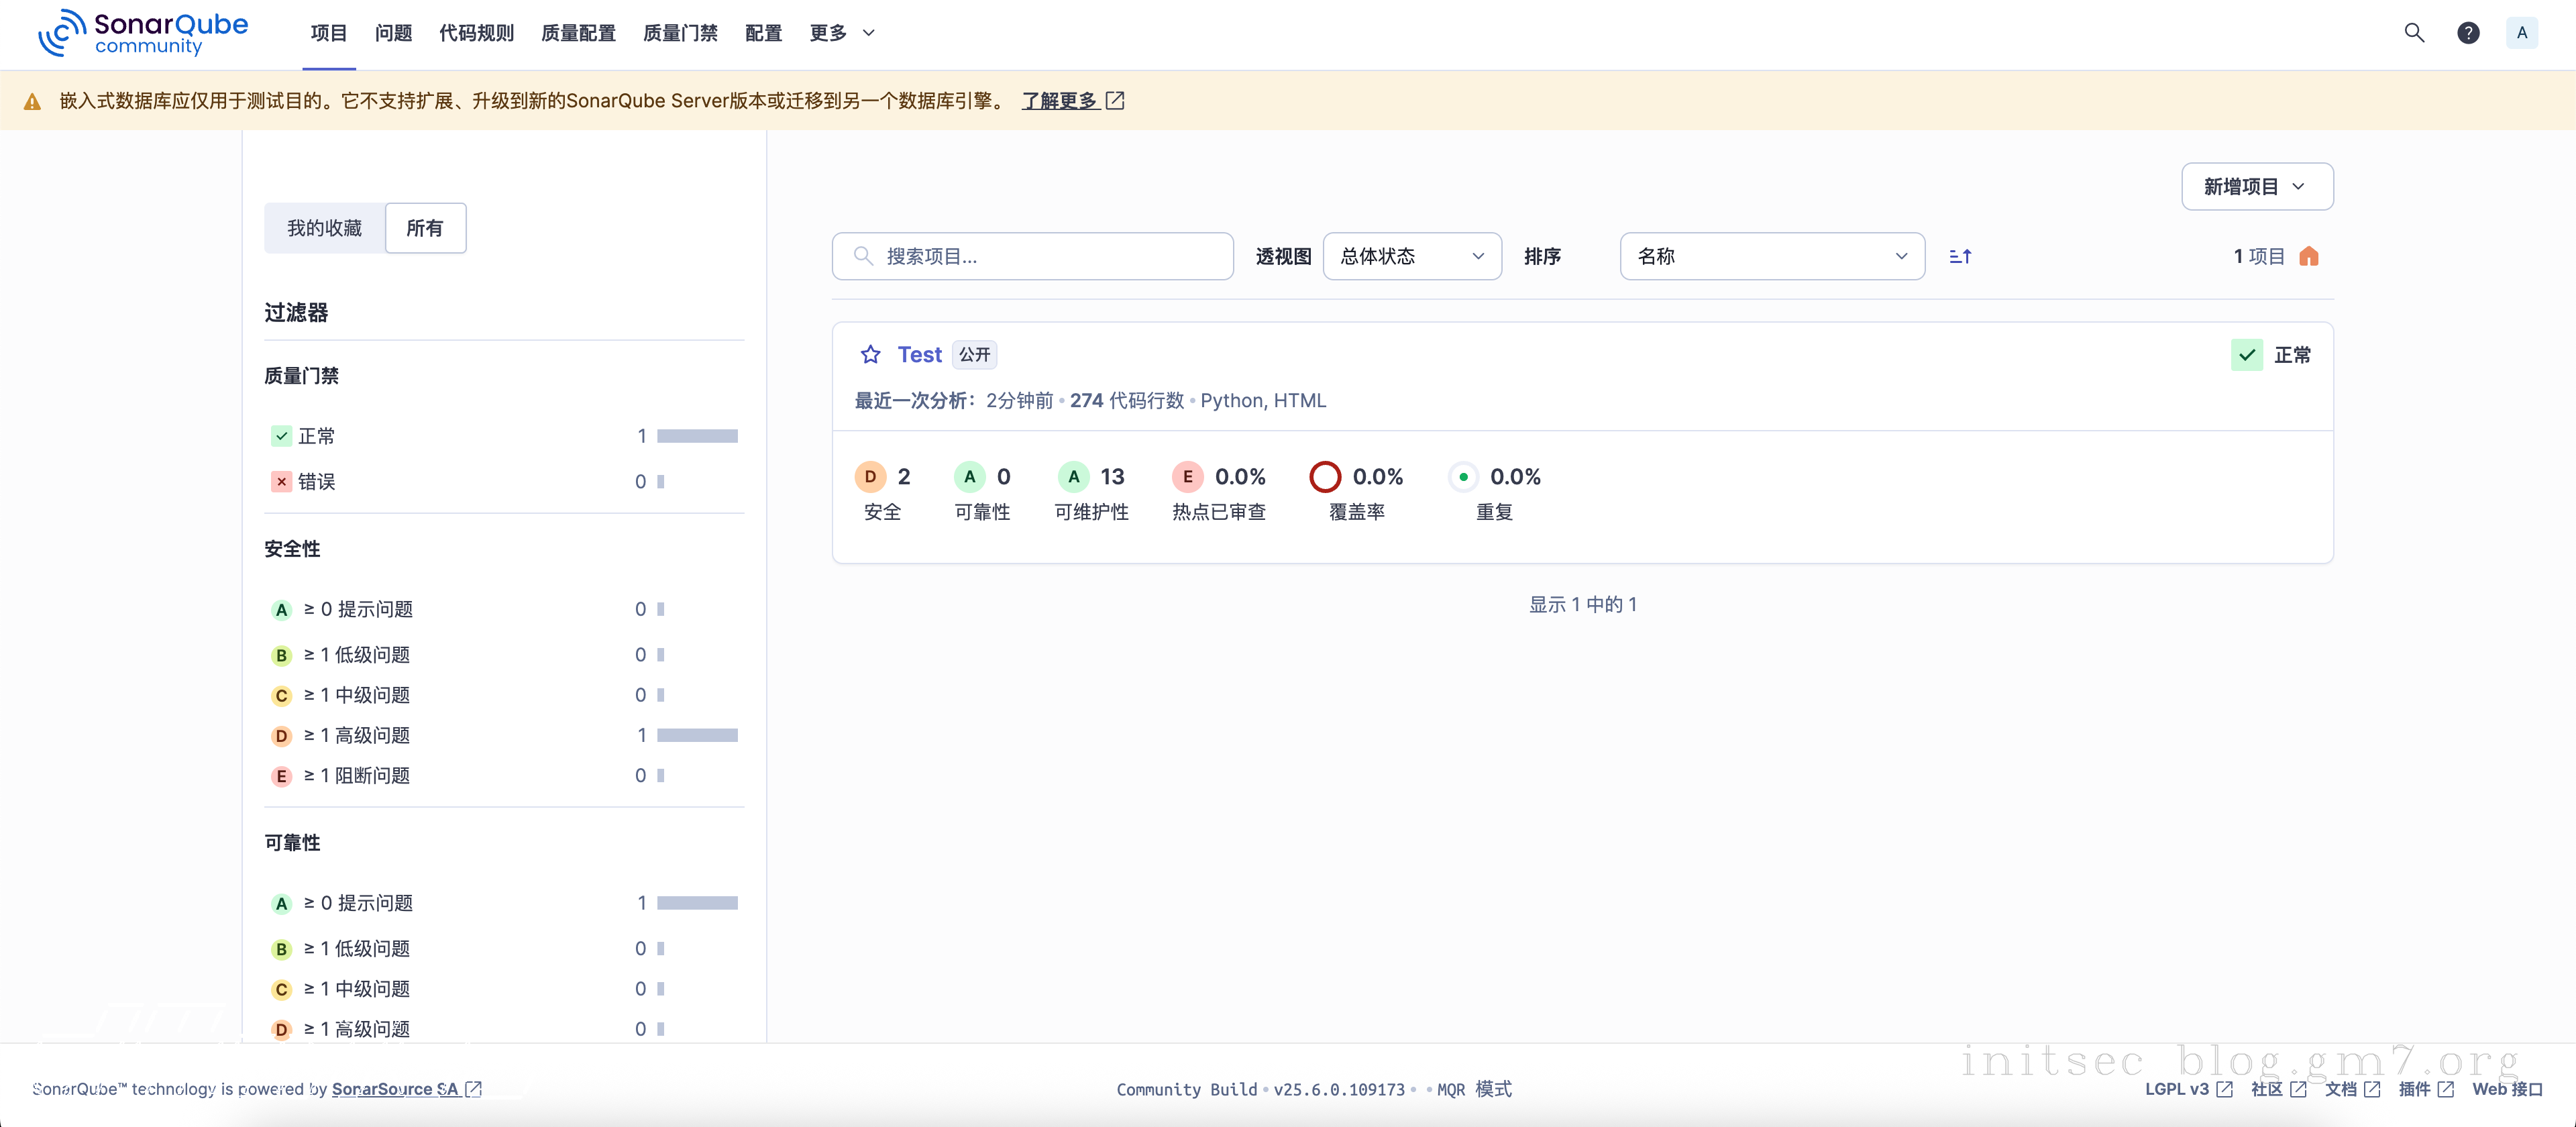
Task: Click the security rating D badge
Action: 870,477
